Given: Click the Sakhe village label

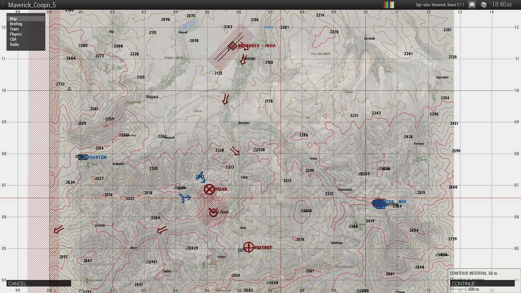Looking at the screenshot, I should click(167, 271).
